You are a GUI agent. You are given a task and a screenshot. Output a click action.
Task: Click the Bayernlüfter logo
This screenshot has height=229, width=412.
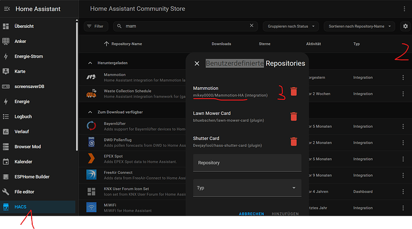[91, 126]
